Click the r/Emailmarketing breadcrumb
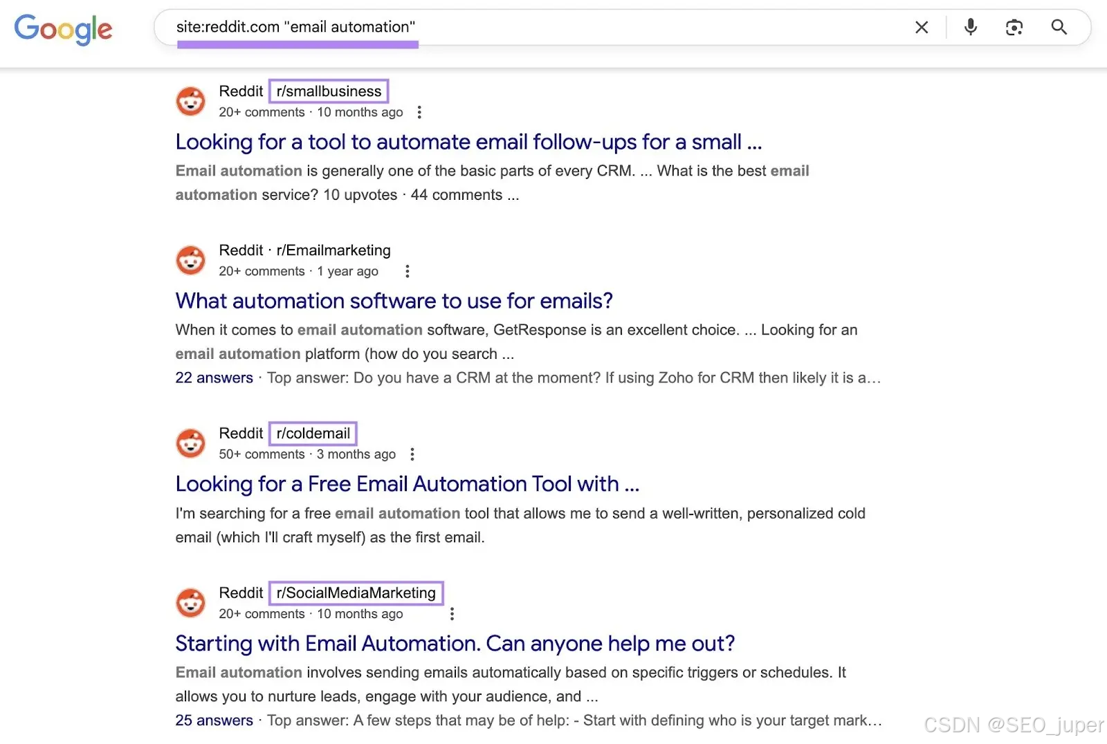Screen dimensions: 1107x744 [333, 250]
